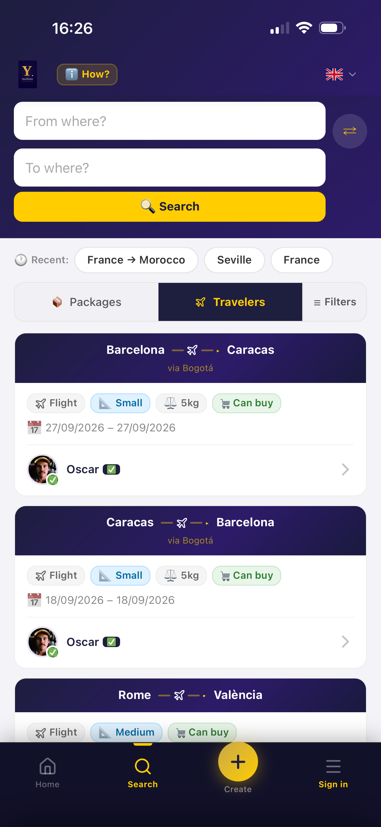Select the France recent search chip
Image resolution: width=381 pixels, height=827 pixels.
click(301, 260)
